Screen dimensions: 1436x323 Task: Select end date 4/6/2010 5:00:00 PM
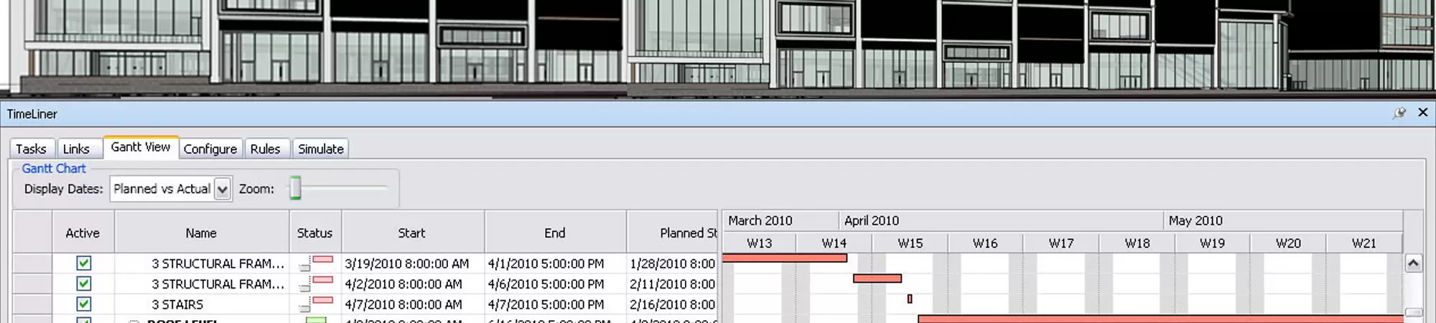tap(546, 284)
